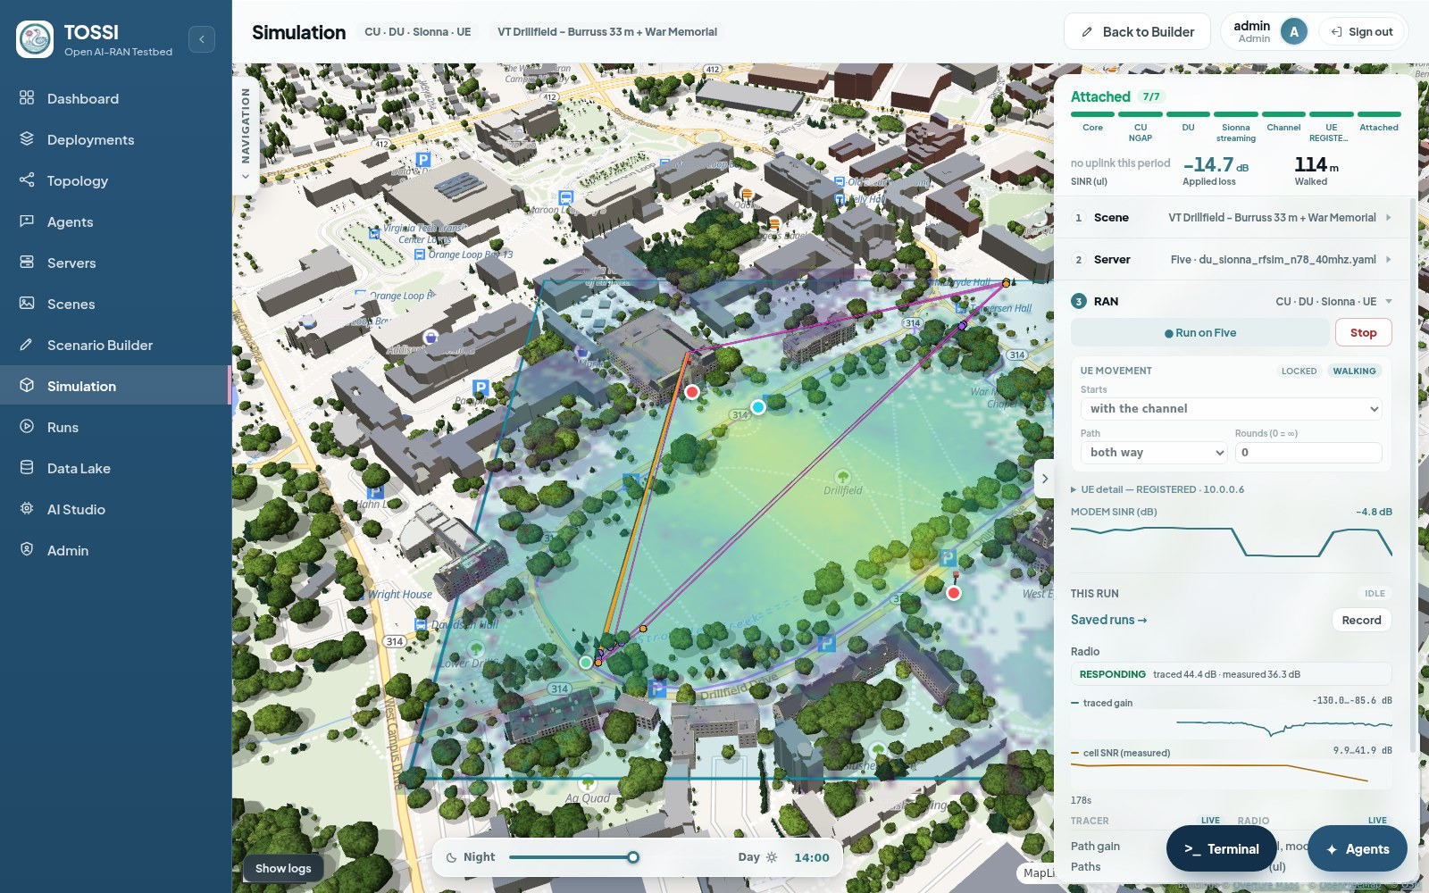
Task: Click the Record button
Action: pos(1361,620)
